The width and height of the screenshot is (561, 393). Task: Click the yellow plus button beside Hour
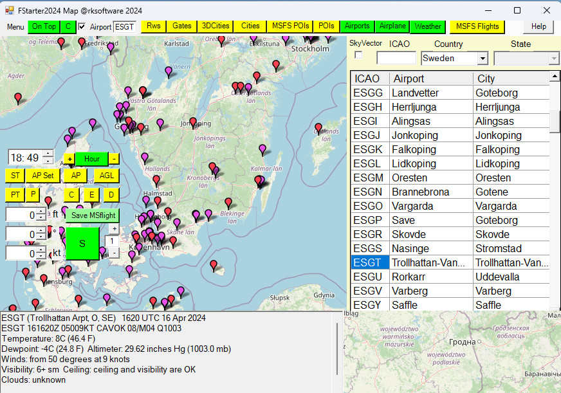click(x=69, y=159)
